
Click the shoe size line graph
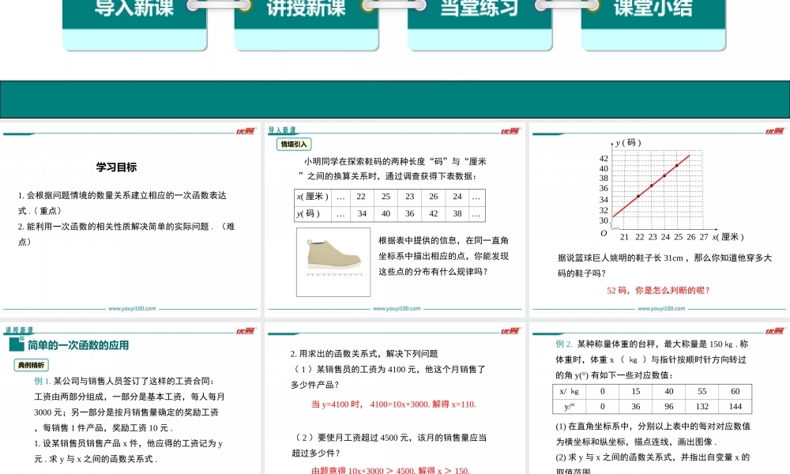pos(656,190)
